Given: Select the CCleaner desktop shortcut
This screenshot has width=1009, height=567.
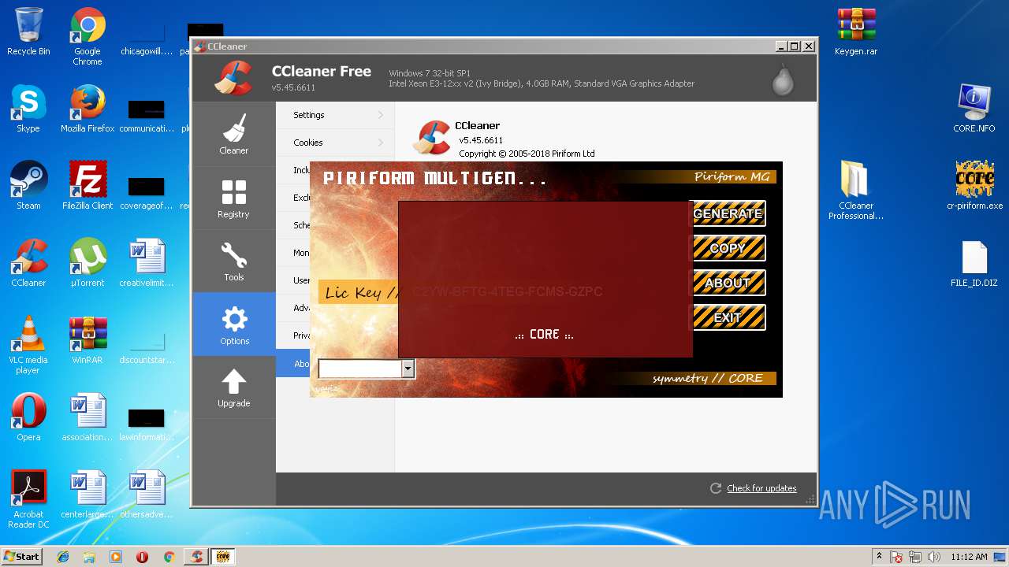Looking at the screenshot, I should click(x=28, y=263).
